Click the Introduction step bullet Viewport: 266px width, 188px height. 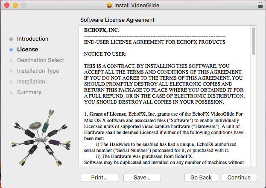11,39
